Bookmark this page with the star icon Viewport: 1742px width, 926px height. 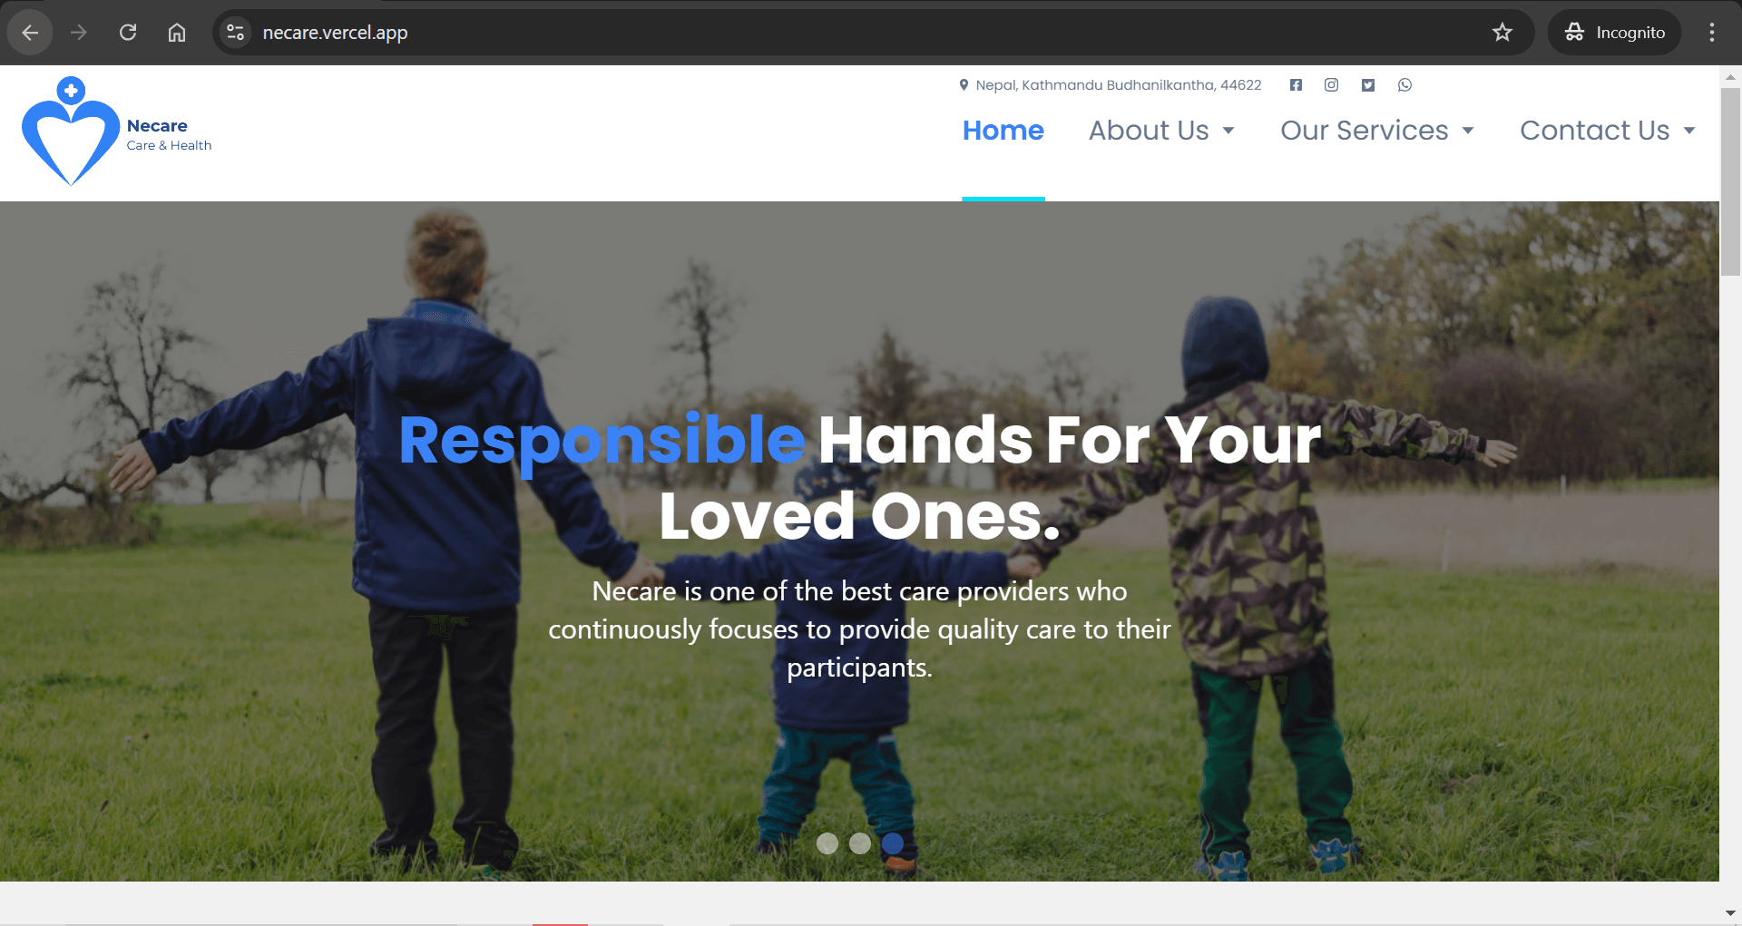tap(1502, 33)
